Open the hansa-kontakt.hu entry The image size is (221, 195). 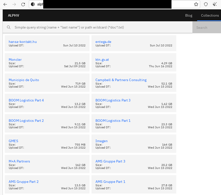click(x=23, y=42)
